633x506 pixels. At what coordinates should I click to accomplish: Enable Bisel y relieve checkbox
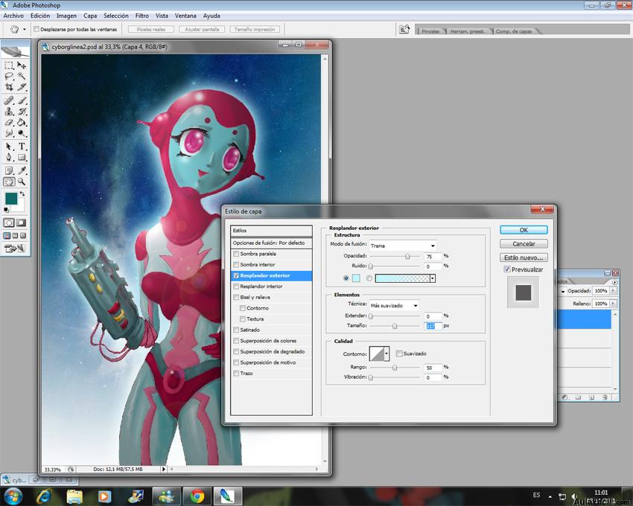click(x=236, y=298)
